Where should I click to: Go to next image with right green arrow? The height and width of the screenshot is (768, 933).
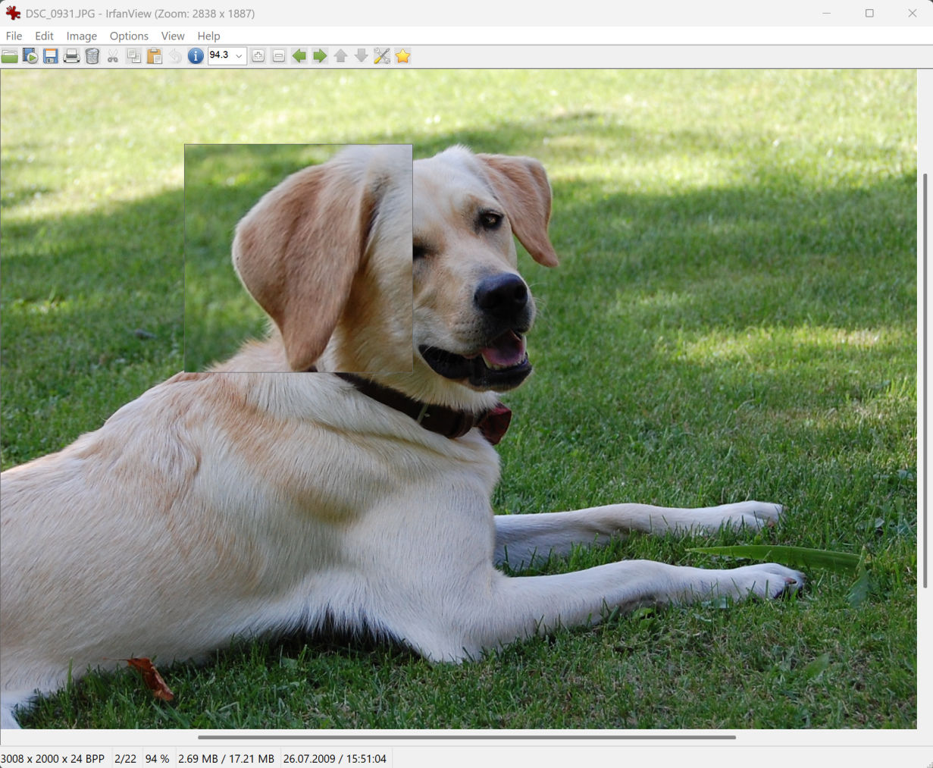pyautogui.click(x=320, y=56)
